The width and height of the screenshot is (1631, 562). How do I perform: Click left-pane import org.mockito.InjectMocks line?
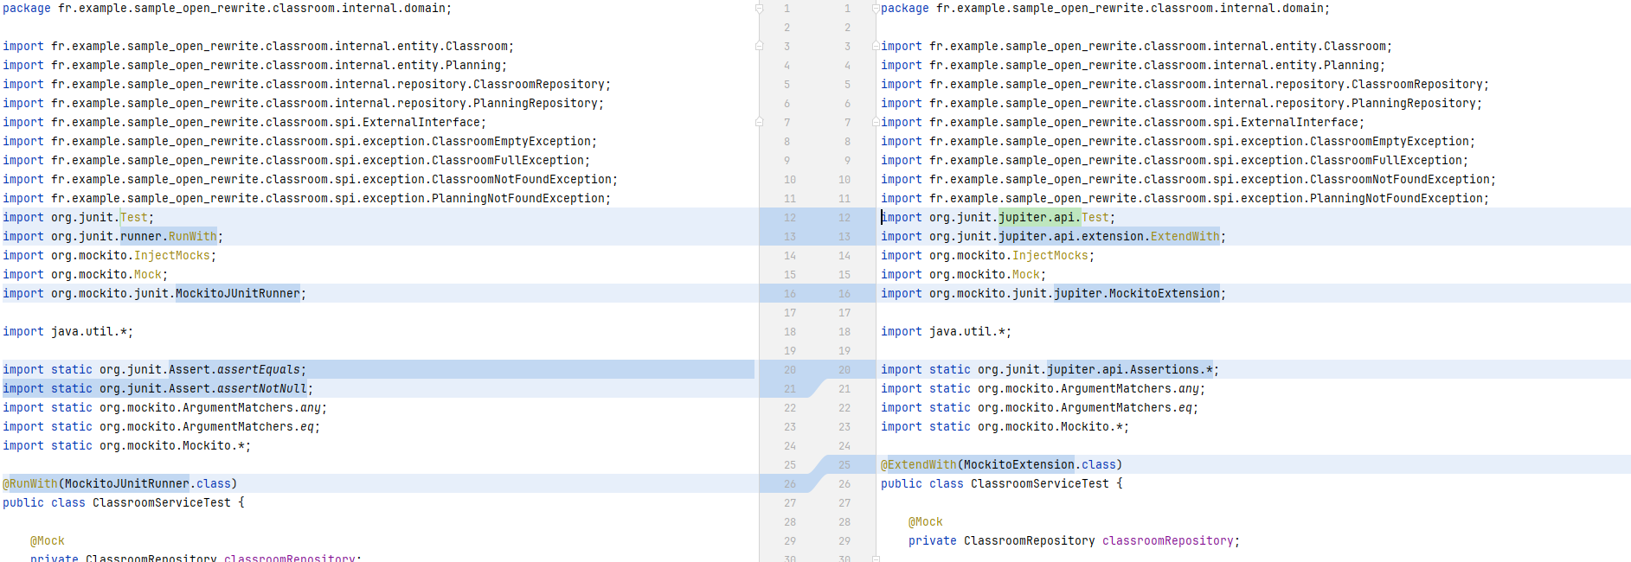(109, 256)
